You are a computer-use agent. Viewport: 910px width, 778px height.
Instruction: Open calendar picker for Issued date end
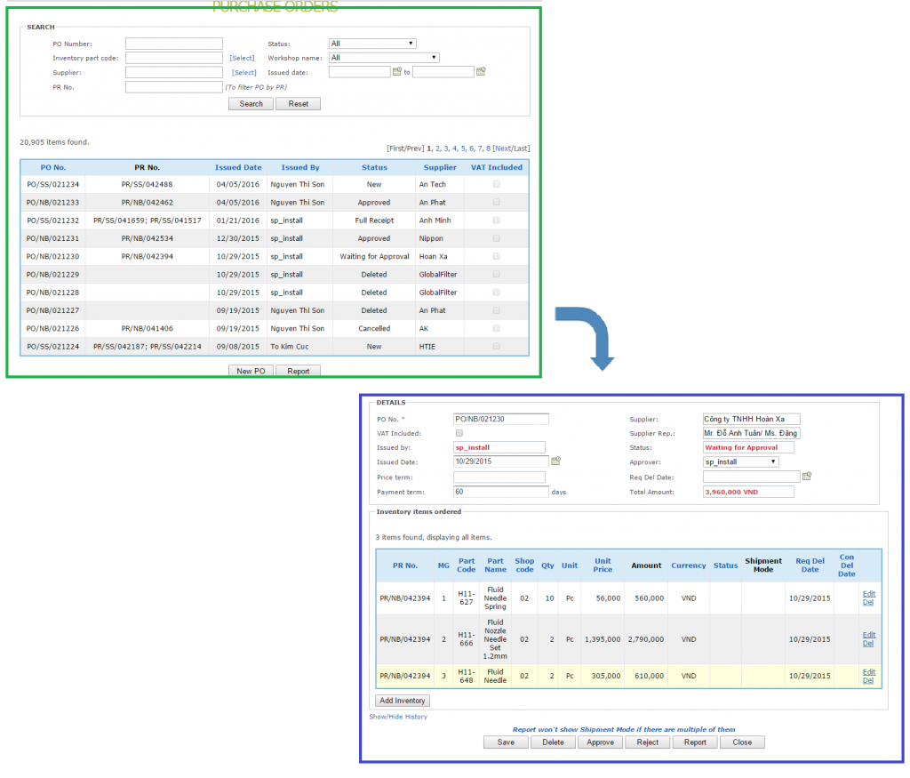[481, 72]
